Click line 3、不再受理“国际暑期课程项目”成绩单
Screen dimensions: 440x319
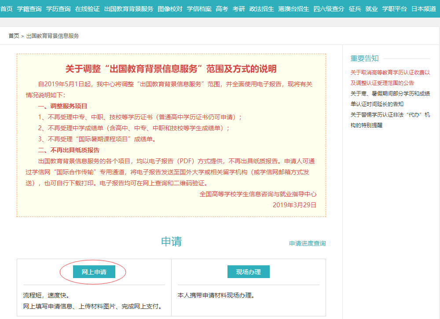pos(97,139)
